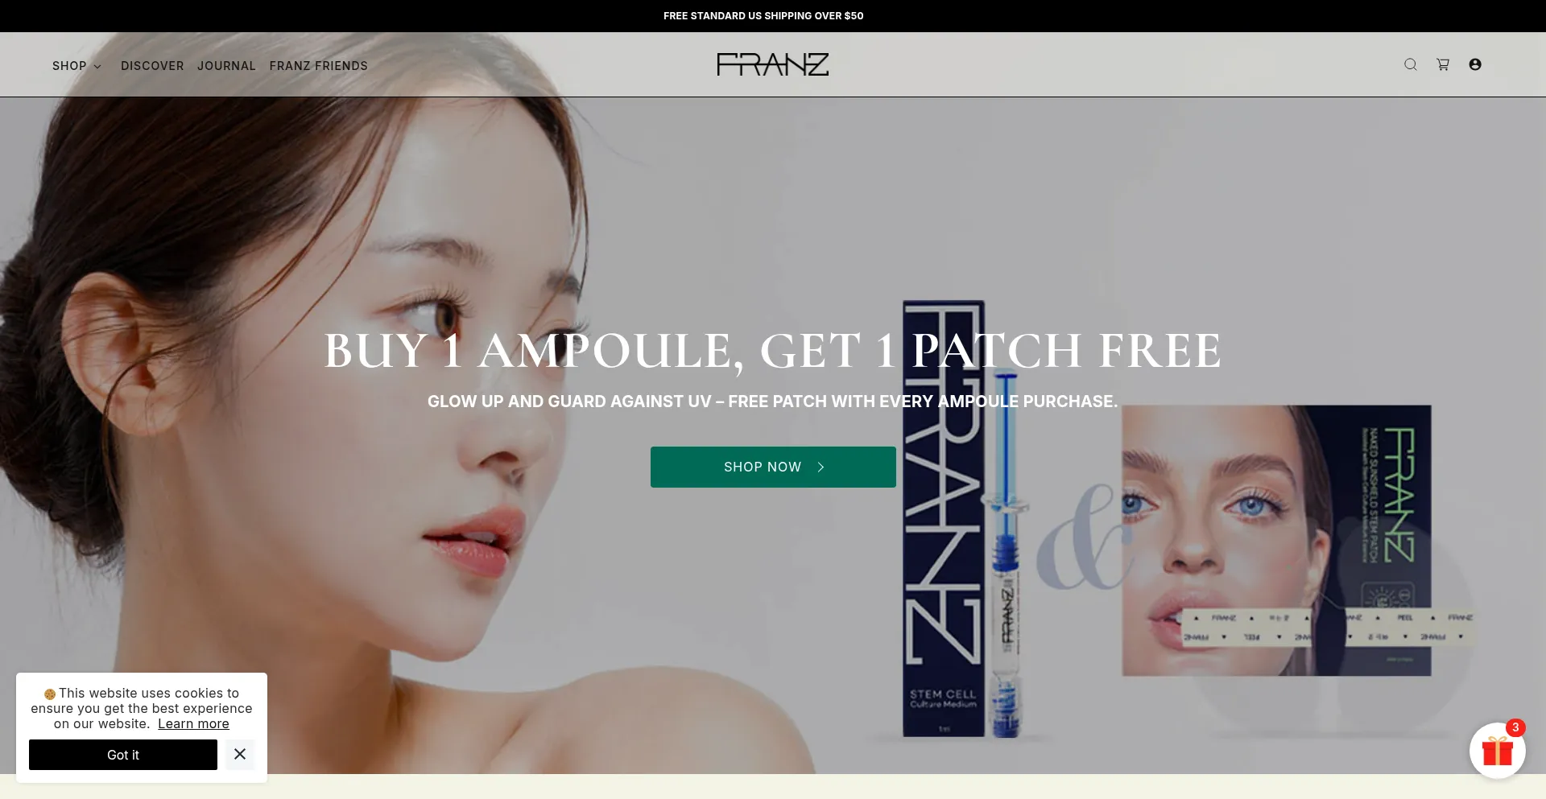Click the arrow inside SHOP NOW button
This screenshot has width=1546, height=799.
(821, 467)
